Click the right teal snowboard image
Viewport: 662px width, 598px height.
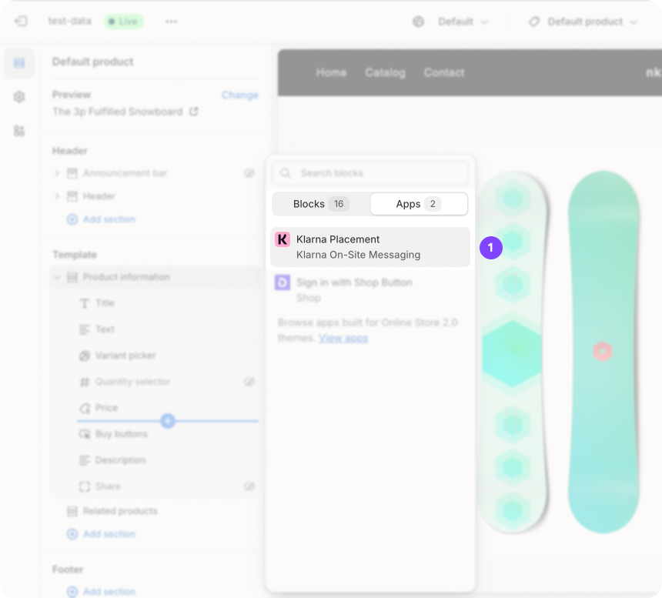tap(603, 352)
